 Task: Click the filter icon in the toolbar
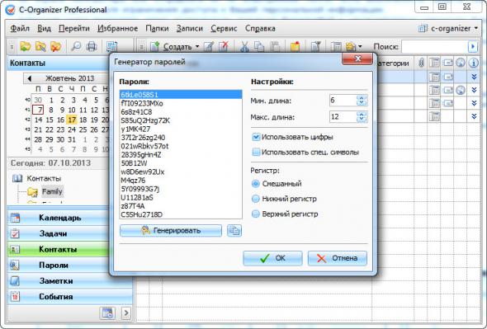tap(315, 47)
